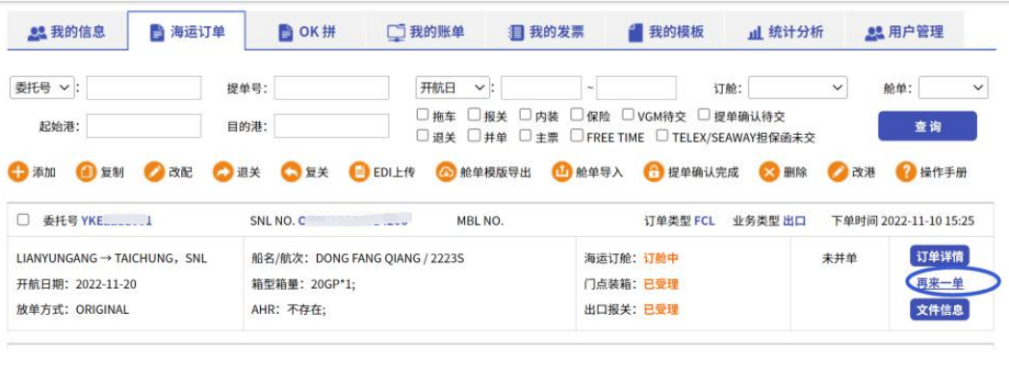Click the list icon on 我的发票 tab
The height and width of the screenshot is (365, 1009).
click(516, 32)
